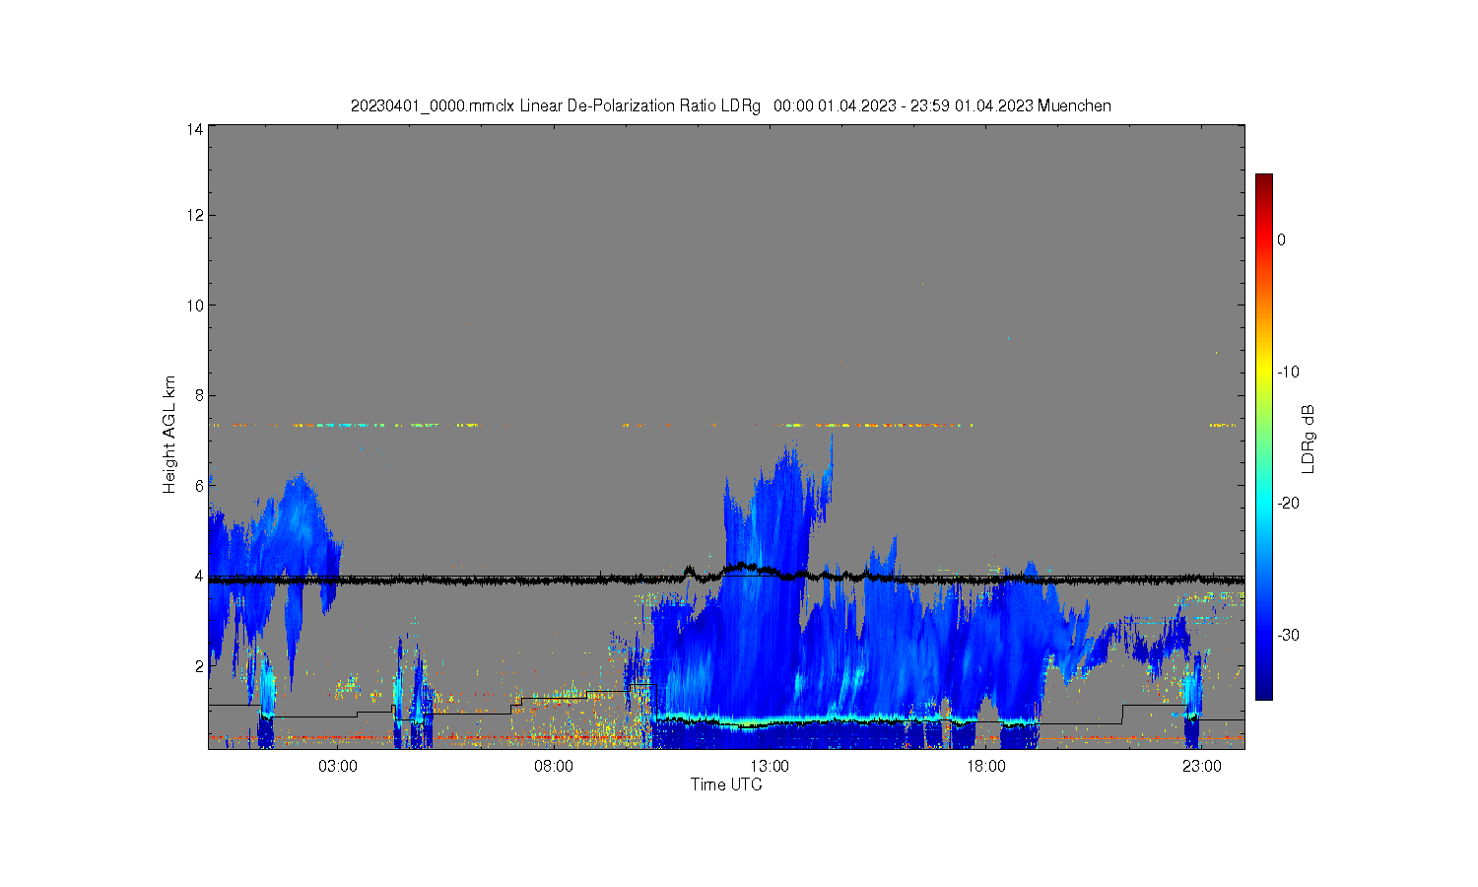Click the height tick label 2
Viewport: 1478px width, 887px height.
click(x=199, y=666)
